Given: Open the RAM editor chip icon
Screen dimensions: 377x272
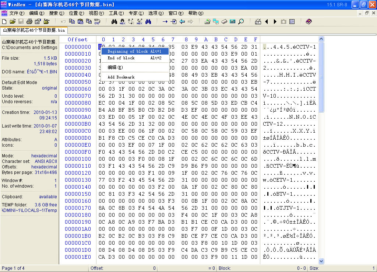Looking at the screenshot, I should (x=224, y=22).
